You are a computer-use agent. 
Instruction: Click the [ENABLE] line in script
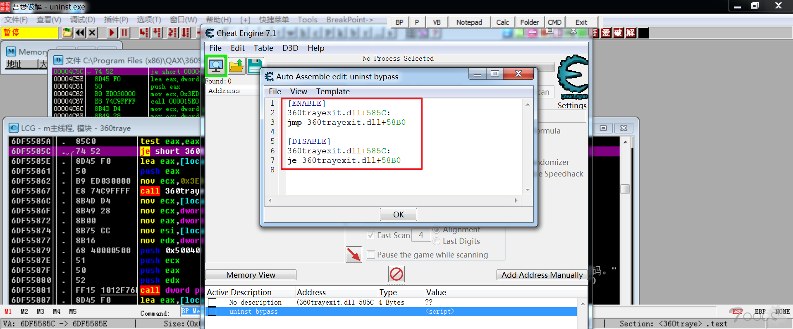click(x=307, y=103)
